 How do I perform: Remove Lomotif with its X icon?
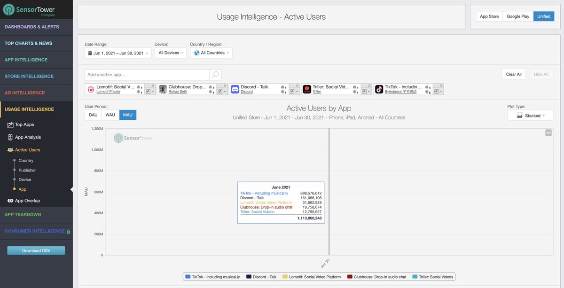coord(153,86)
